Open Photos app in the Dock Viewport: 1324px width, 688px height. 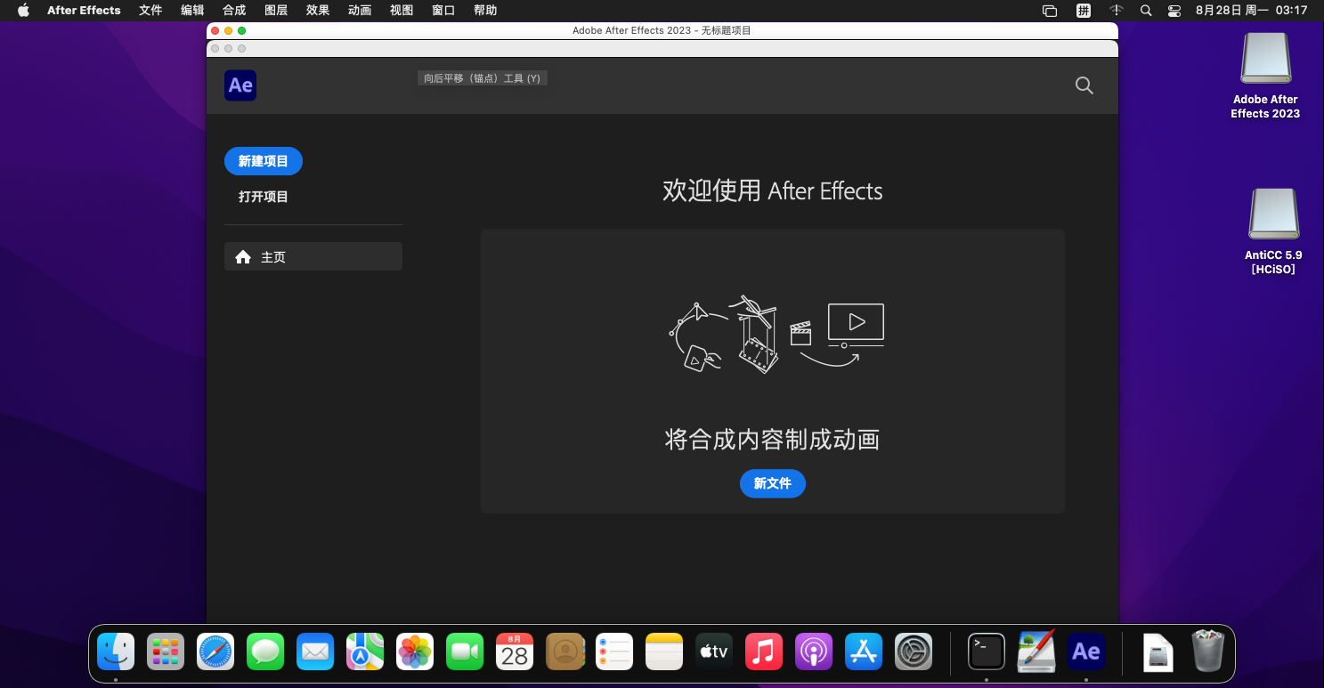coord(415,652)
